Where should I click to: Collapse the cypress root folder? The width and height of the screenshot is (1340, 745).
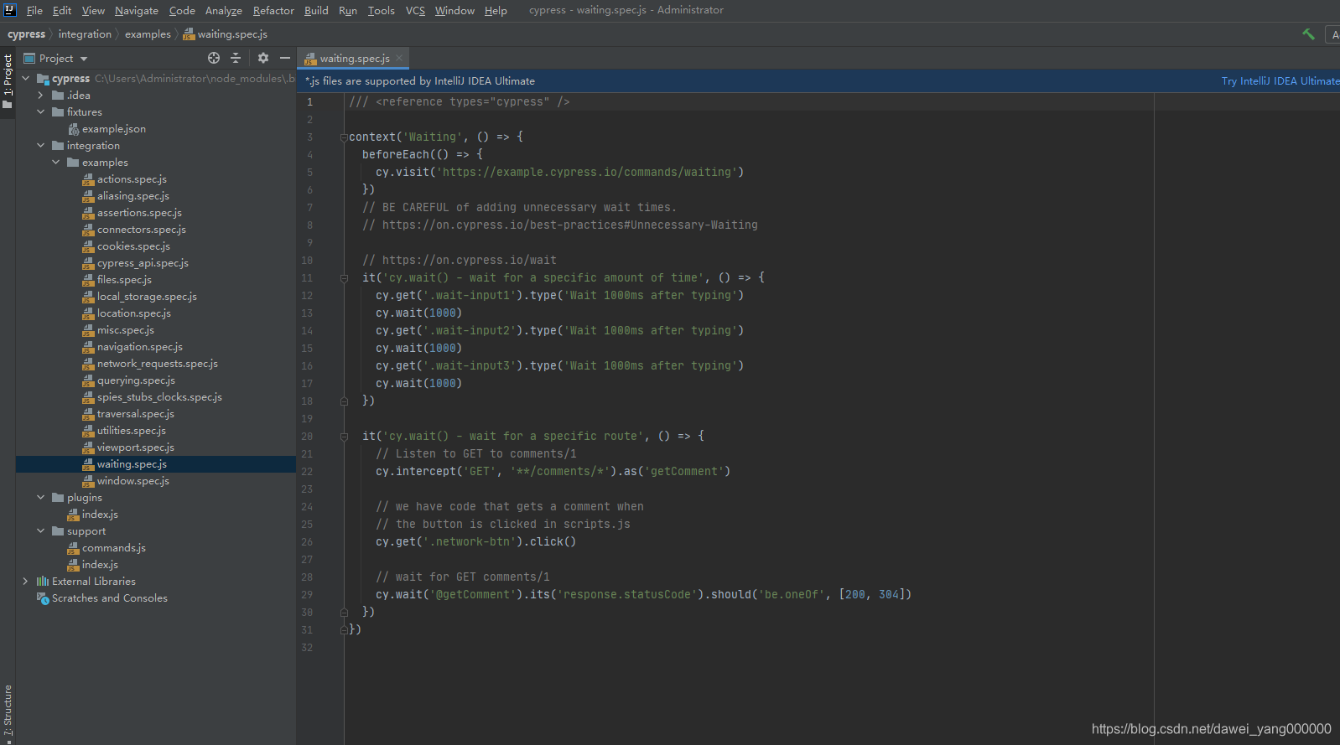point(25,78)
